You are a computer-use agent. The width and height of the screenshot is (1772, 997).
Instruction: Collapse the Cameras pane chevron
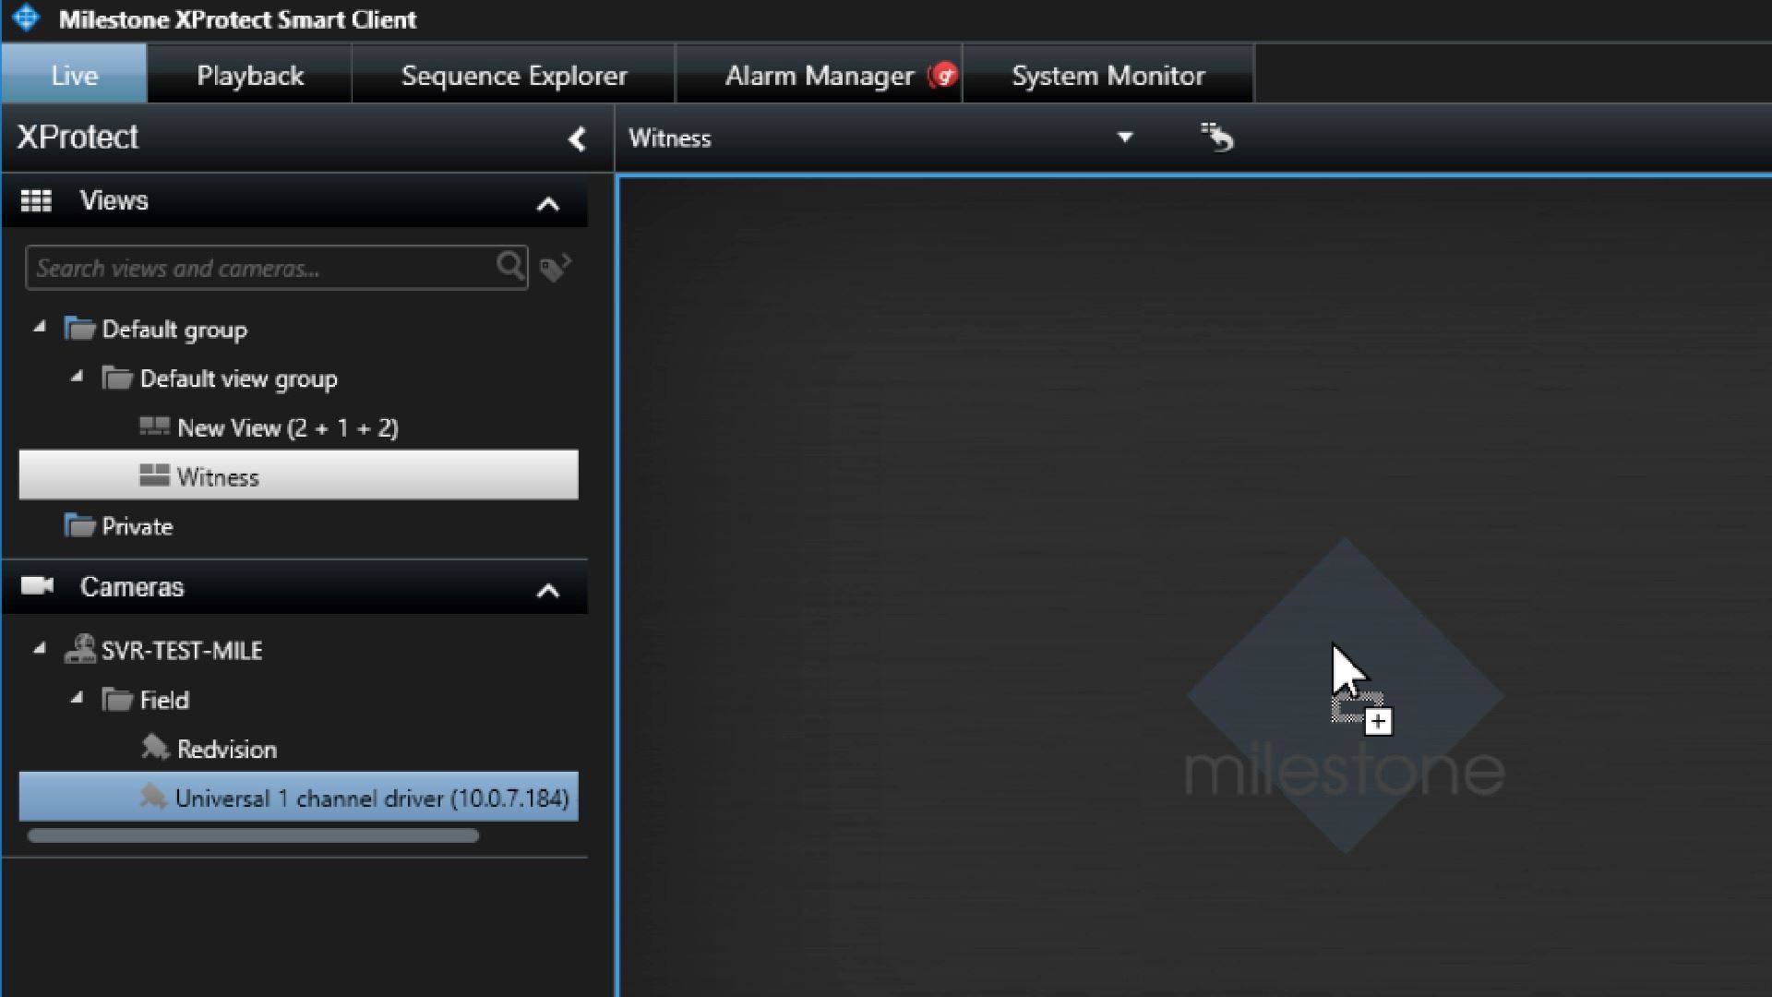pyautogui.click(x=548, y=591)
